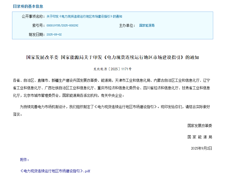Click 国家发展改革委 signature line
This screenshot has height=182, width=231.
tap(200, 125)
